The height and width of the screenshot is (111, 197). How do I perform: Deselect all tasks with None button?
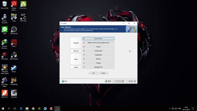coord(103,73)
